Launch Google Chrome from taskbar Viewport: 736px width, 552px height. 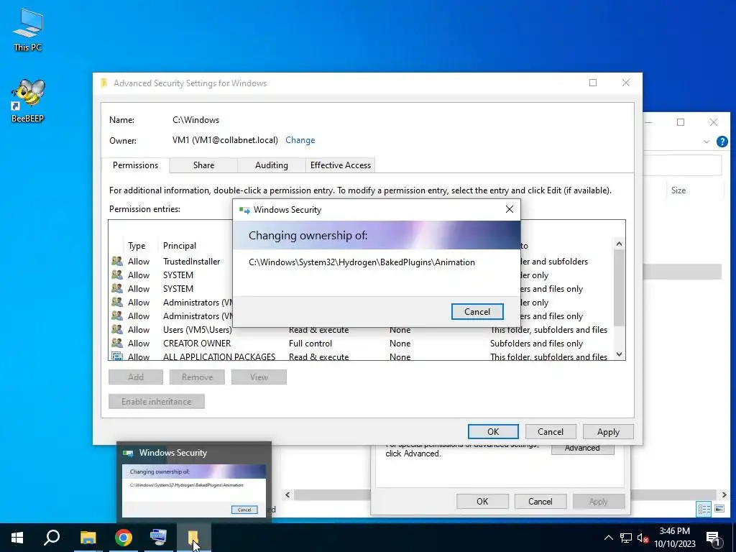(124, 538)
